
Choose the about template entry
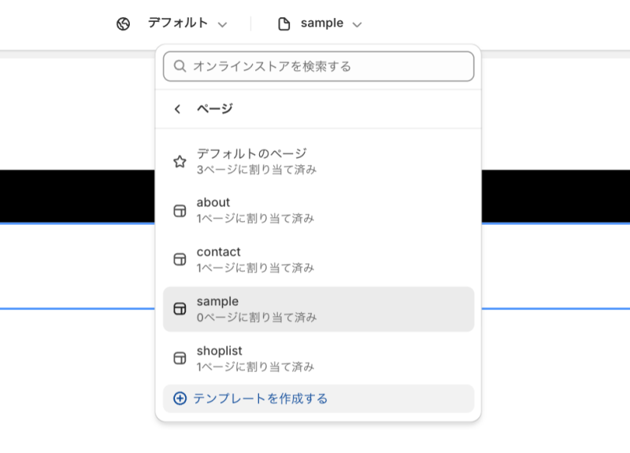[x=318, y=210]
